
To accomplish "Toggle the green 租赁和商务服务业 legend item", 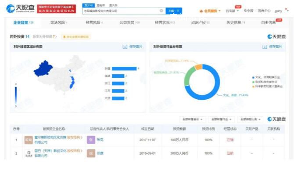I will point(265,82).
